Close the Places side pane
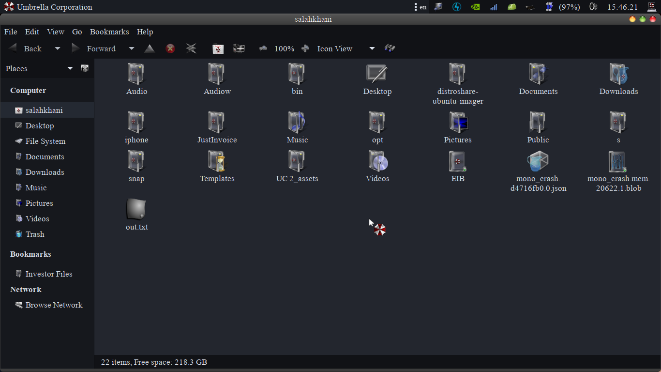Screen dimensions: 661x372 [85, 68]
